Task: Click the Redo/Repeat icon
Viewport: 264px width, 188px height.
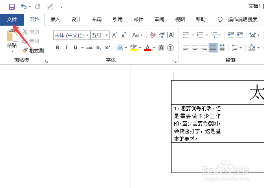Action: (38, 7)
